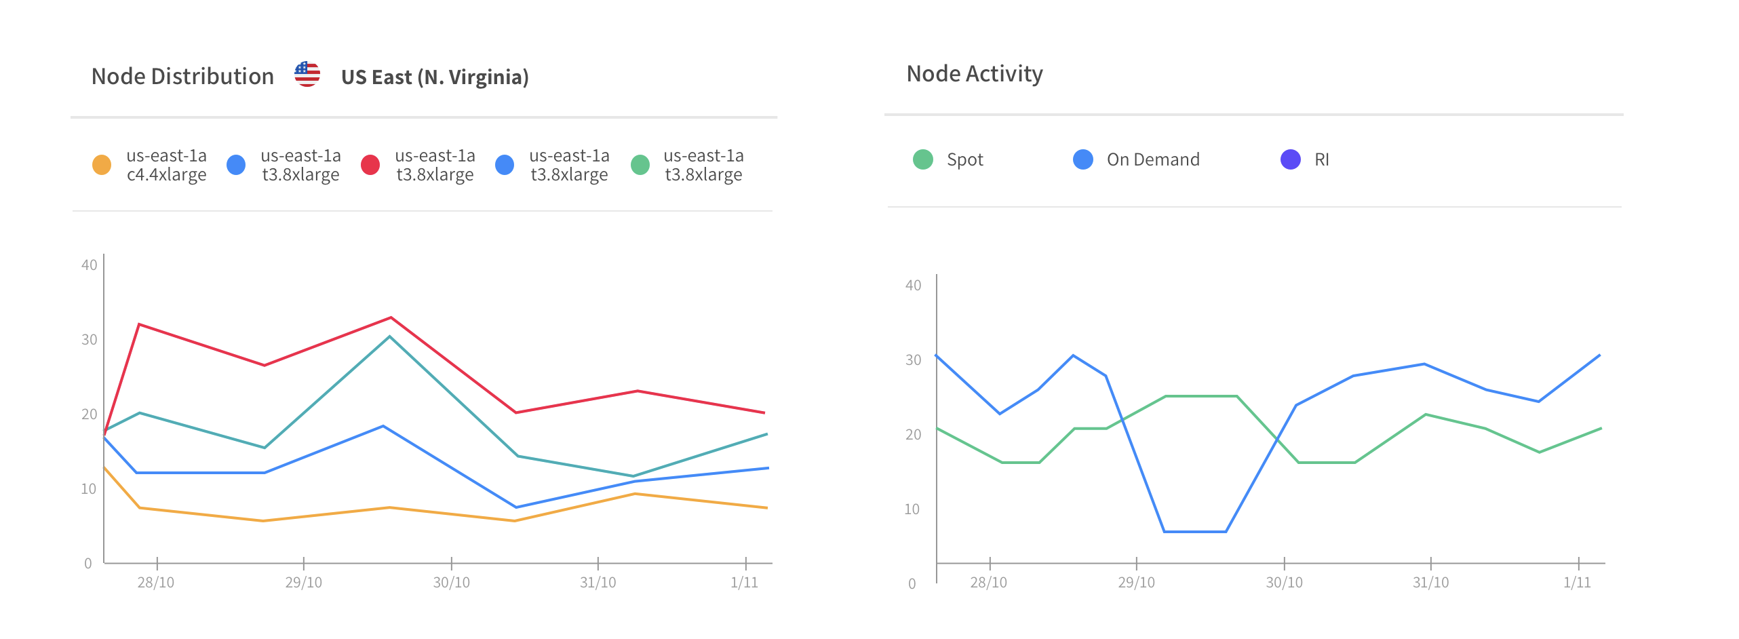Toggle the orange c4.4xlarge legend dot
The width and height of the screenshot is (1739, 639).
(x=102, y=165)
